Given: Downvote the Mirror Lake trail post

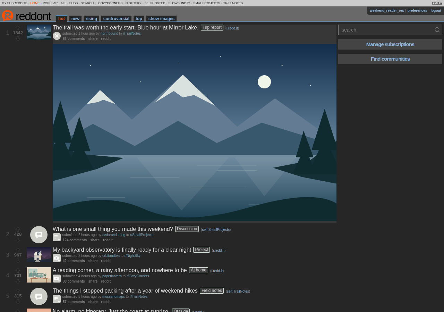Looking at the screenshot, I should point(18,39).
